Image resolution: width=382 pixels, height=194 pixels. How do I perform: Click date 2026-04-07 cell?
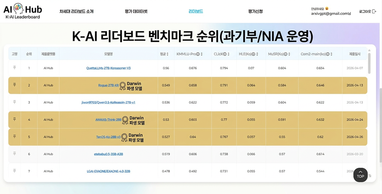(355, 68)
